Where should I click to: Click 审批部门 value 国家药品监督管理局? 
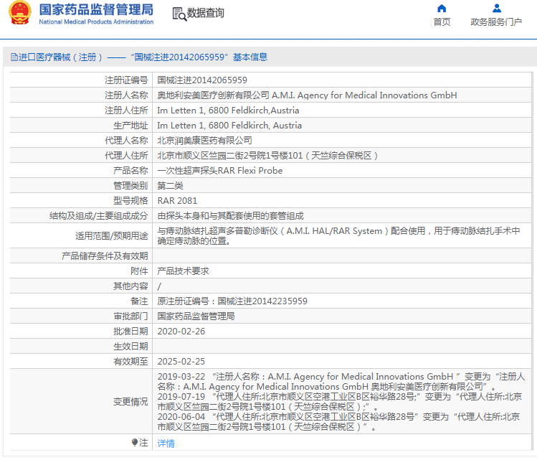click(x=196, y=316)
